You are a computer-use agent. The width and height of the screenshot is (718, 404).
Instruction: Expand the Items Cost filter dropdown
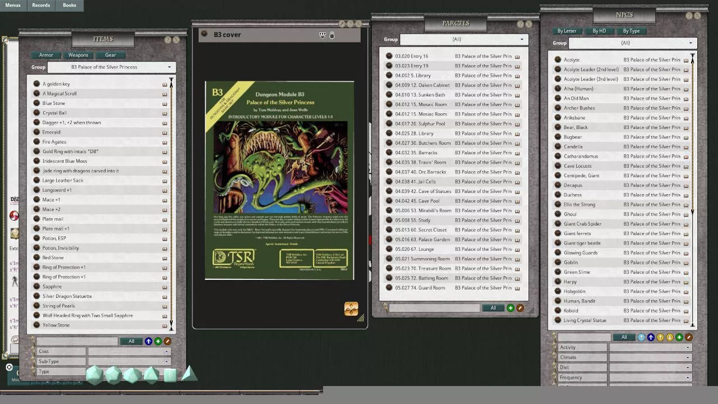click(129, 351)
